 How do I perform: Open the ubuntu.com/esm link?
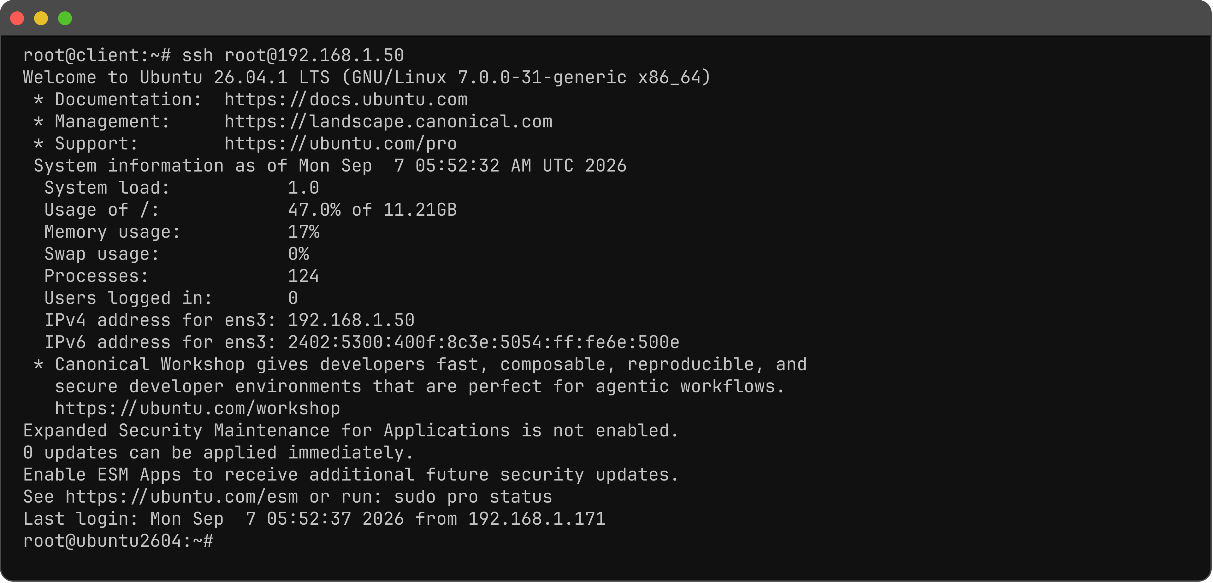pyautogui.click(x=182, y=496)
